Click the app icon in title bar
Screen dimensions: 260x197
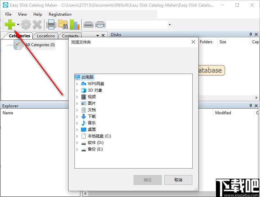6,5
